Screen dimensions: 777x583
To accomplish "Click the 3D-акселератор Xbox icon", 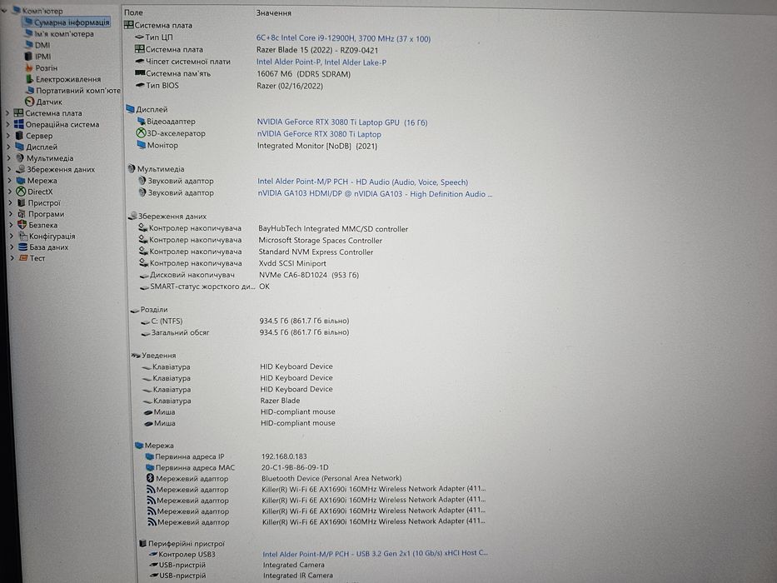I will click(x=141, y=133).
